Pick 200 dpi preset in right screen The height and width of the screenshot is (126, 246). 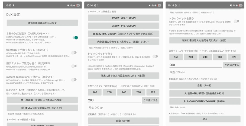click(191, 57)
